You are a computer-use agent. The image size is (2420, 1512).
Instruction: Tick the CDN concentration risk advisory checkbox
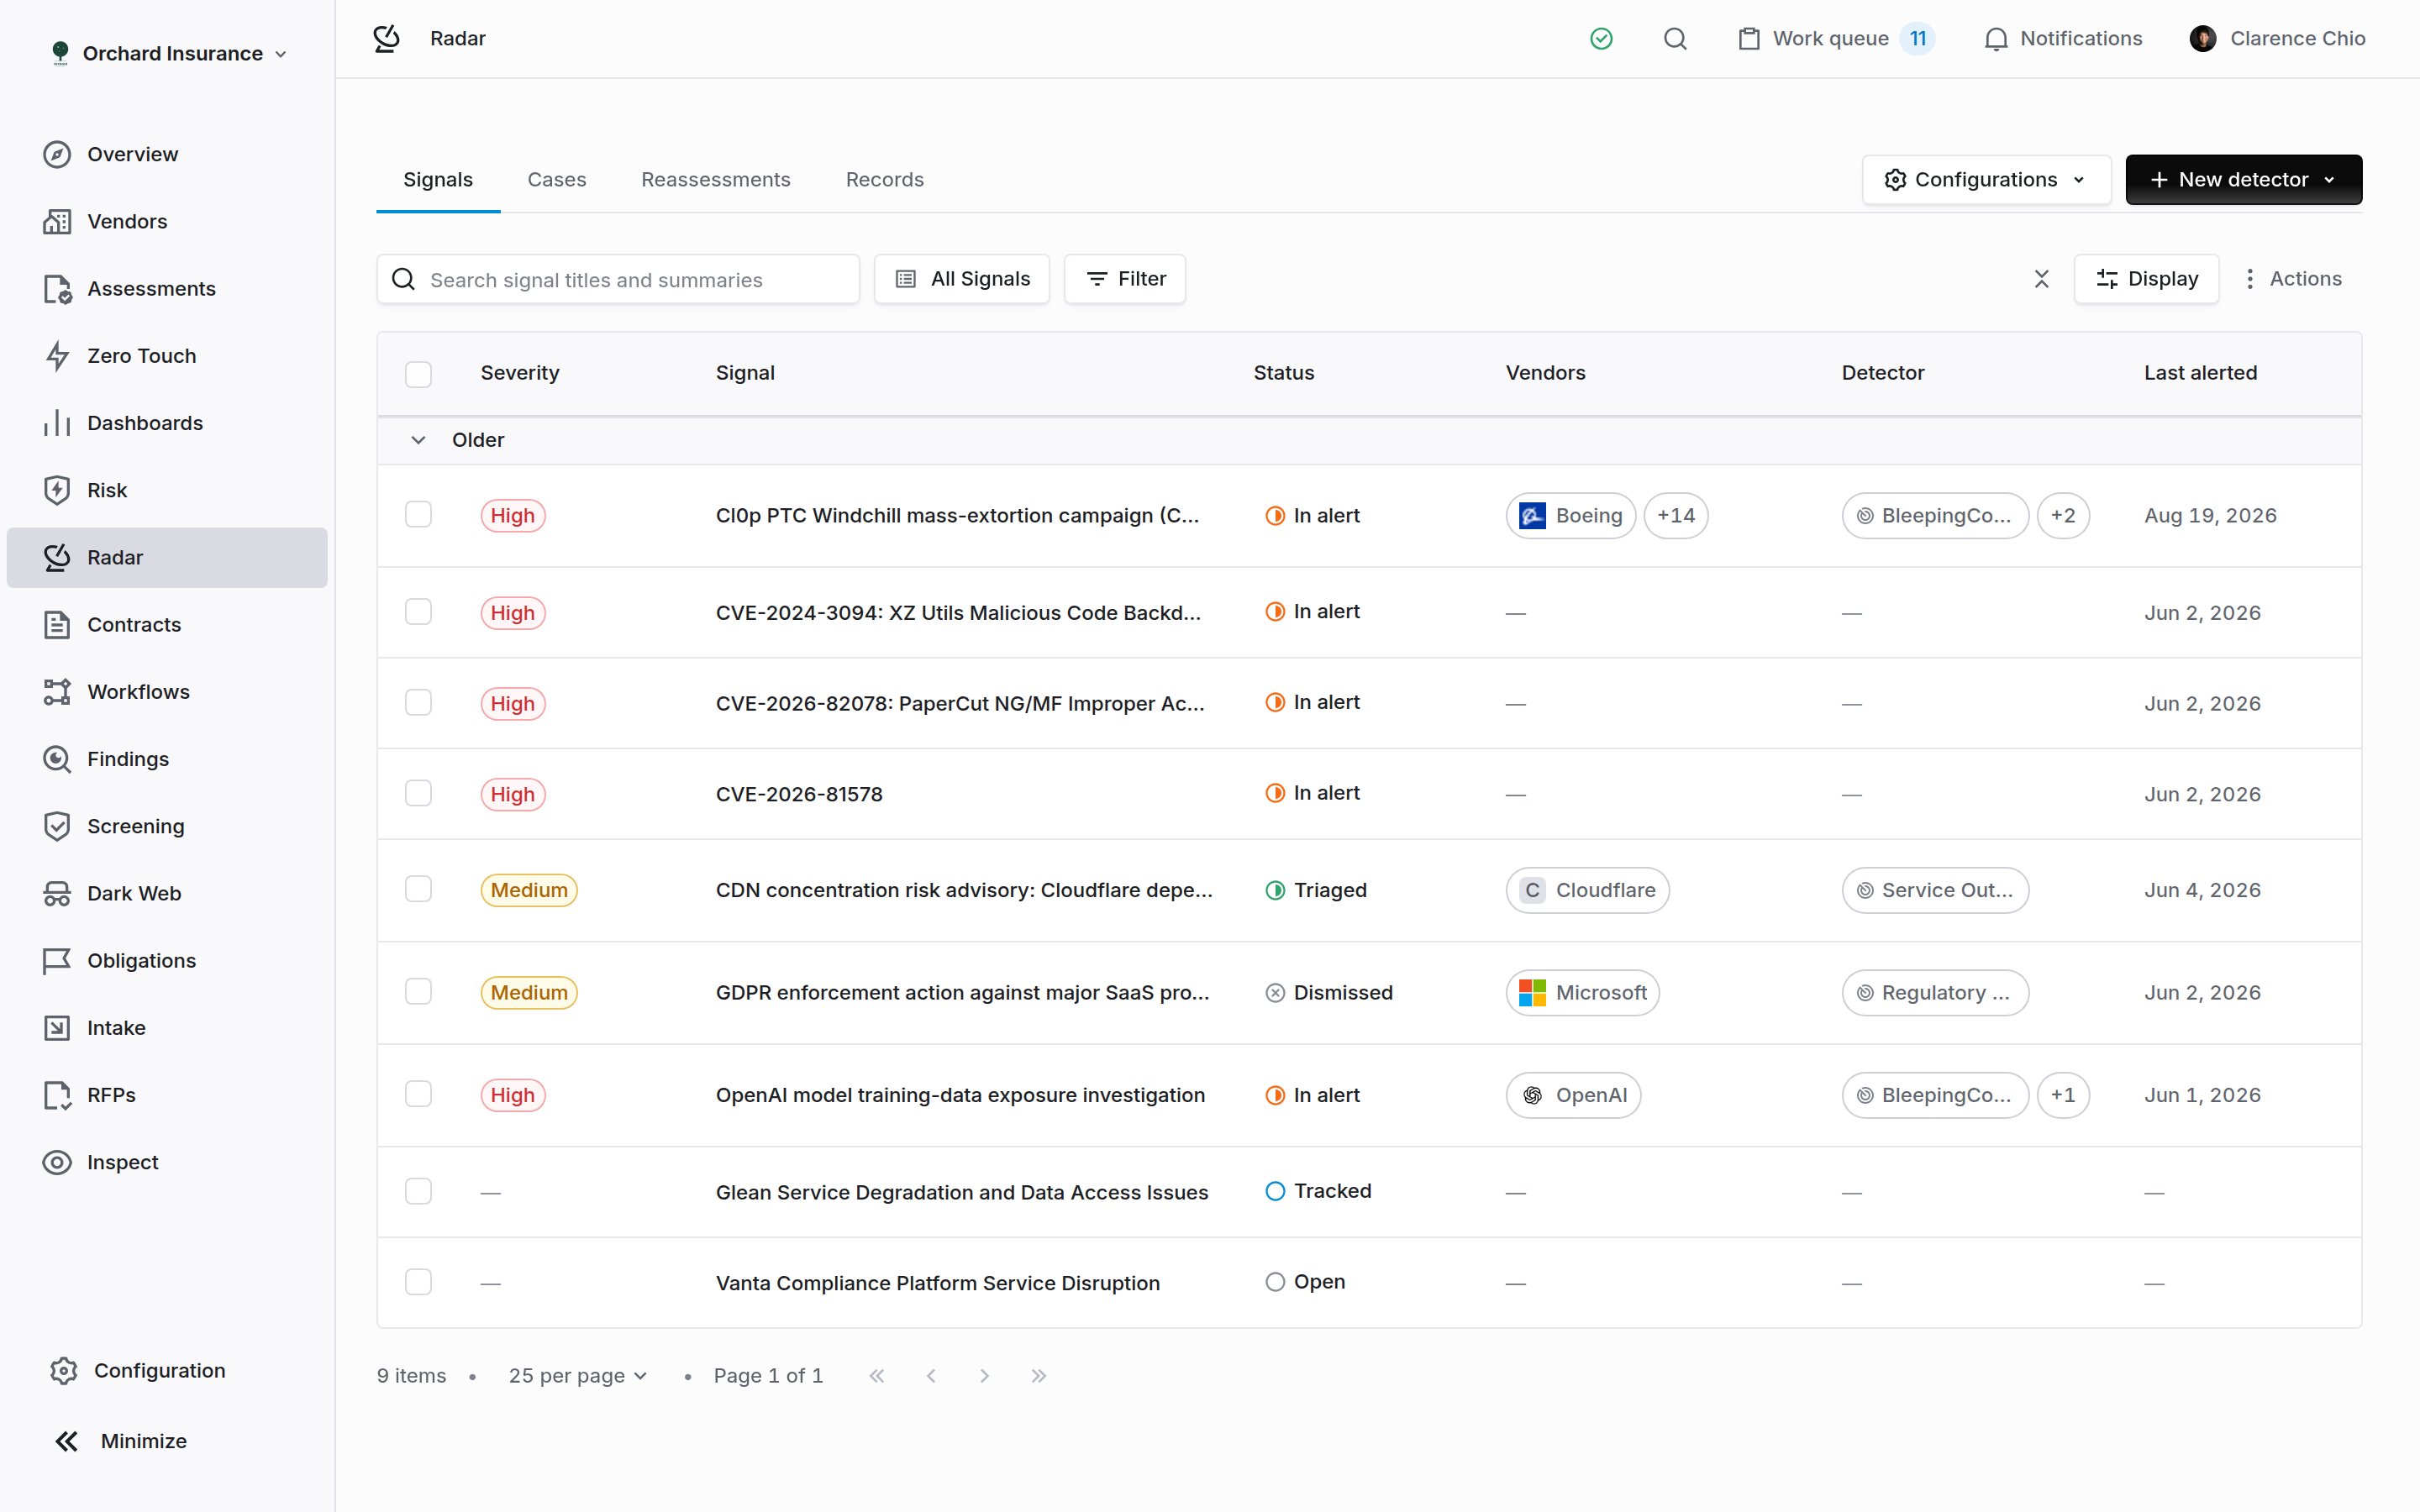418,889
